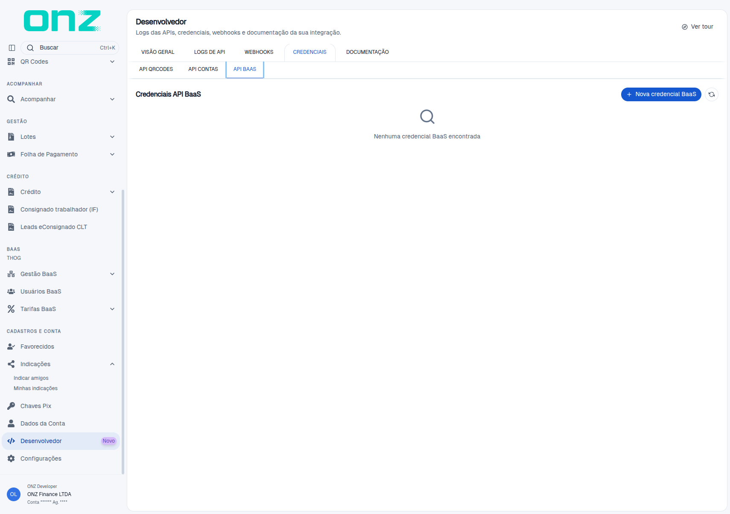Click the Folha de Pagamento money icon
The height and width of the screenshot is (514, 730).
[11, 154]
